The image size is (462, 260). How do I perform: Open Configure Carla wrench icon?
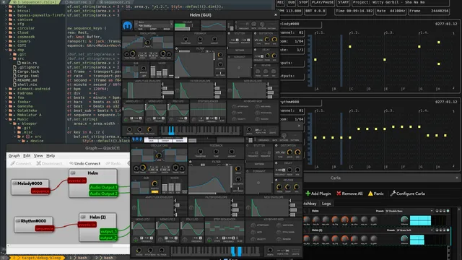393,194
